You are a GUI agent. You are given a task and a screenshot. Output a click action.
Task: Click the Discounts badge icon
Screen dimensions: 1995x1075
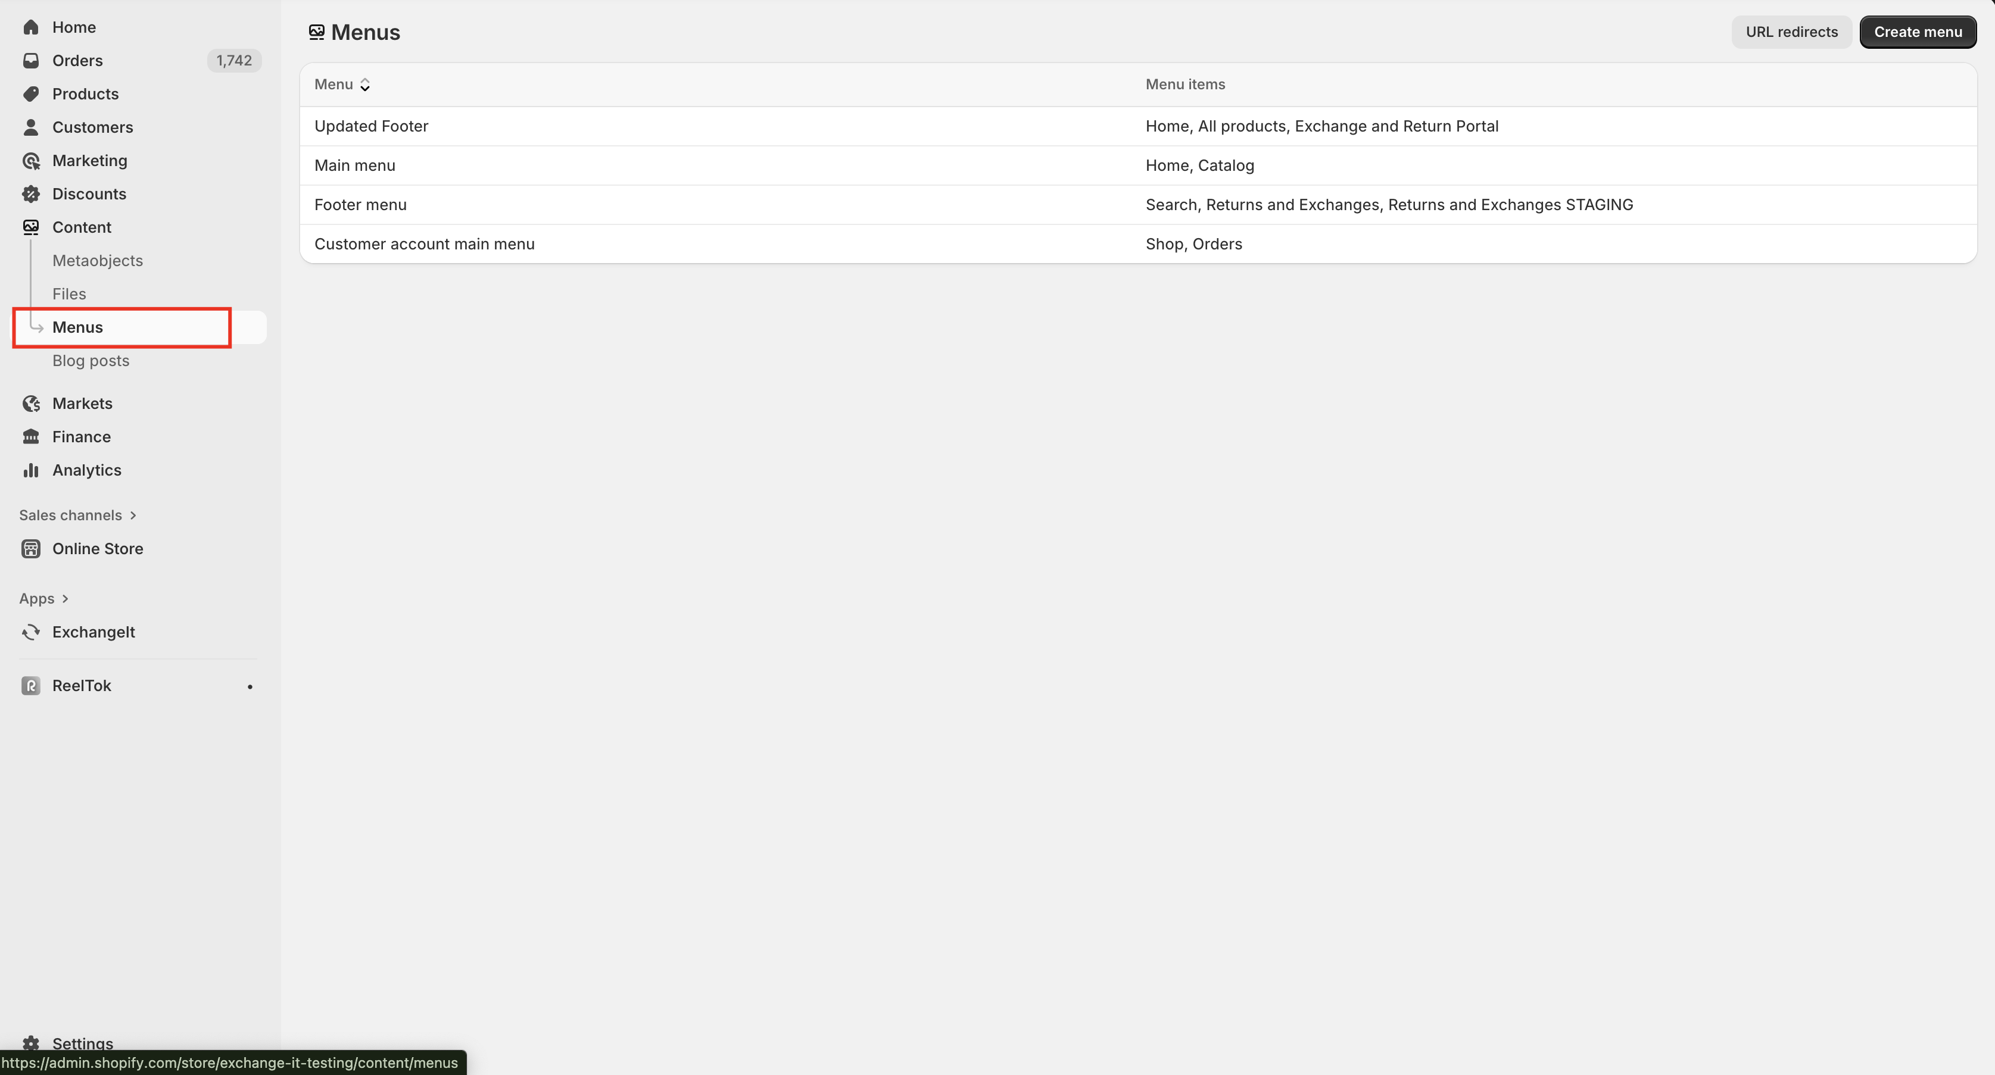[31, 193]
